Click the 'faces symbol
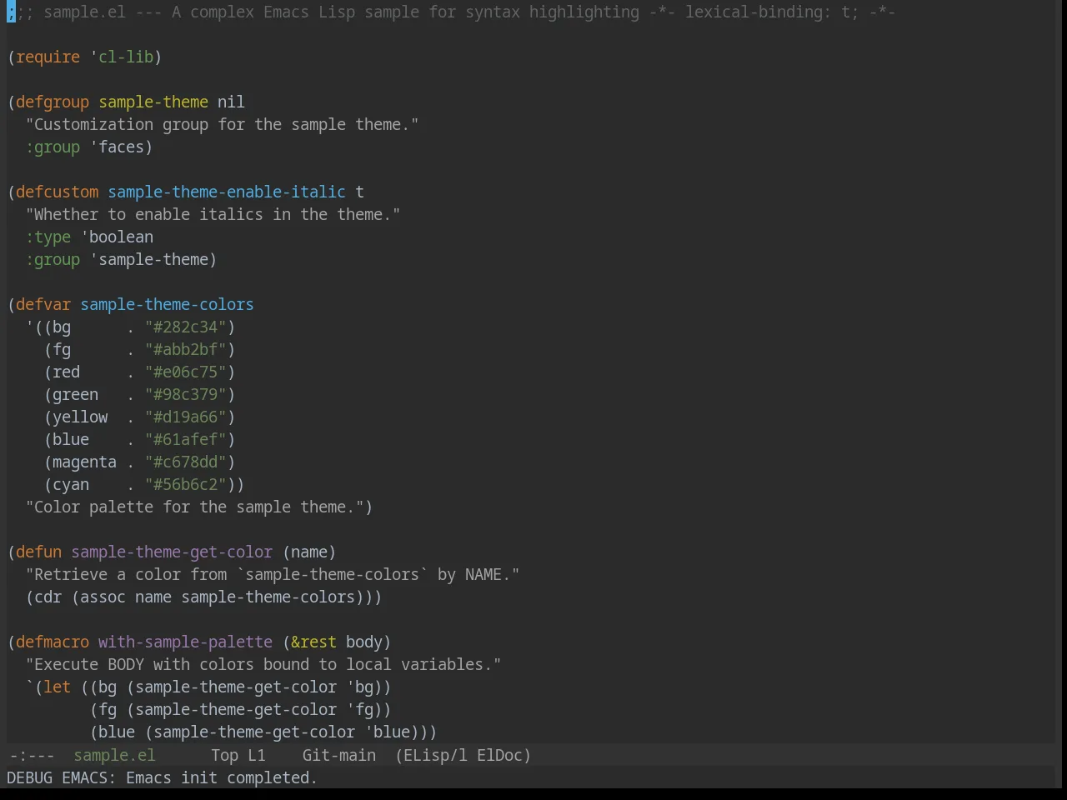Viewport: 1067px width, 800px height. click(x=117, y=147)
